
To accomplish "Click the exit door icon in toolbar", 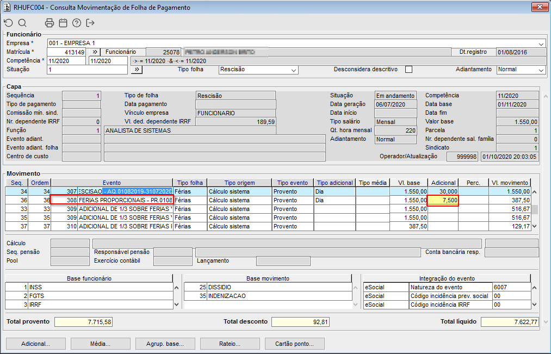I will pyautogui.click(x=90, y=23).
